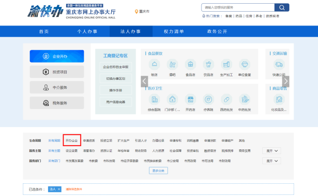This screenshot has width=318, height=196.
Task: Click the 渝快办 logo
Action: (x=45, y=11)
